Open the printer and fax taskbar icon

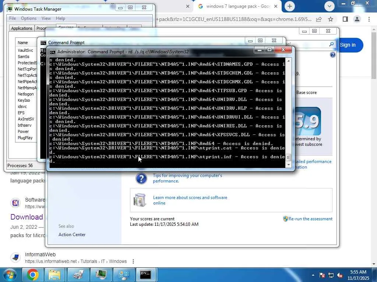78,275
